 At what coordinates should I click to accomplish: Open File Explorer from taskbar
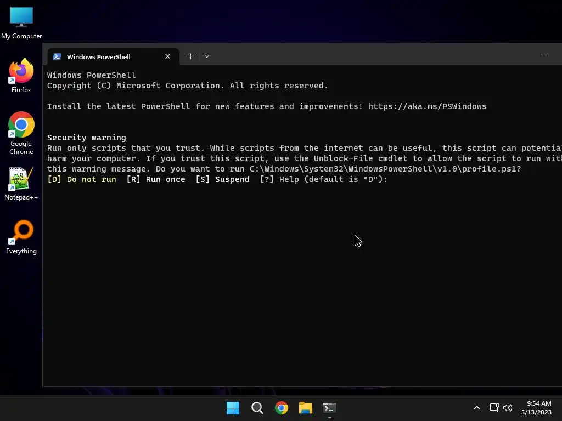[306, 408]
